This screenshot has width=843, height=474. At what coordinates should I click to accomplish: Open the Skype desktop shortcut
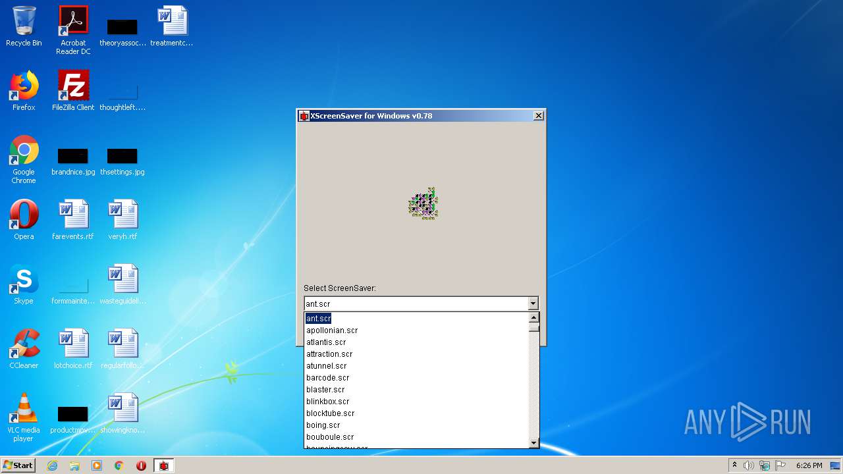[x=24, y=284]
